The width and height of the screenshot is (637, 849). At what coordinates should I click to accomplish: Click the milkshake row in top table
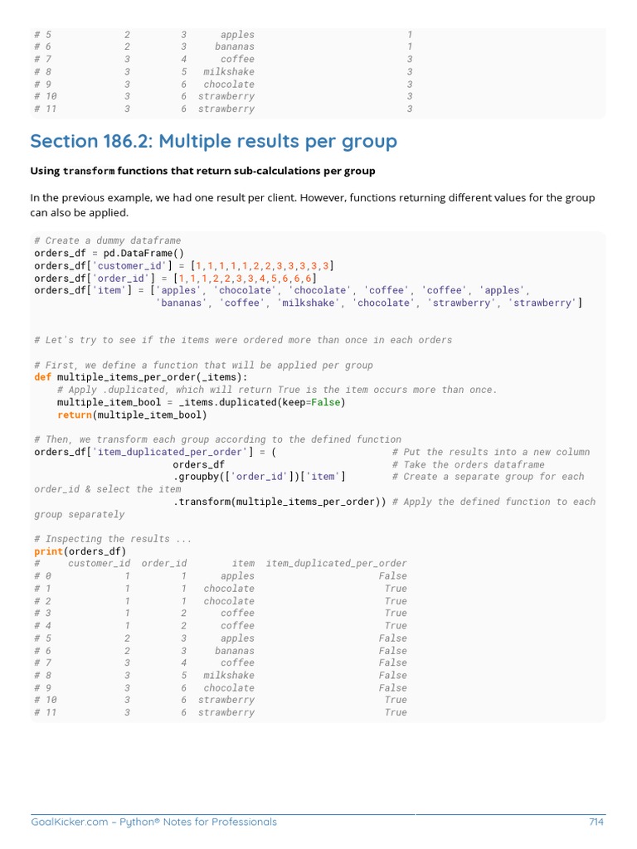coord(224,71)
